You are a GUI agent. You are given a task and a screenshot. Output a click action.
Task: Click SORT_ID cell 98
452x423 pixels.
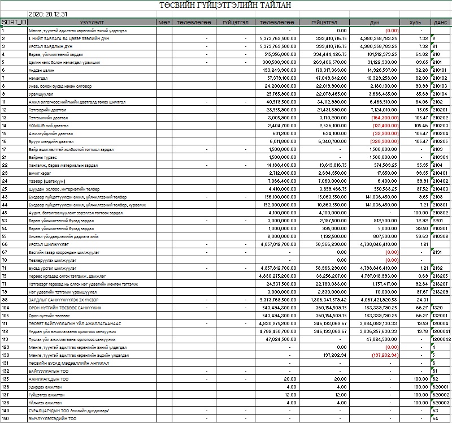point(5,300)
